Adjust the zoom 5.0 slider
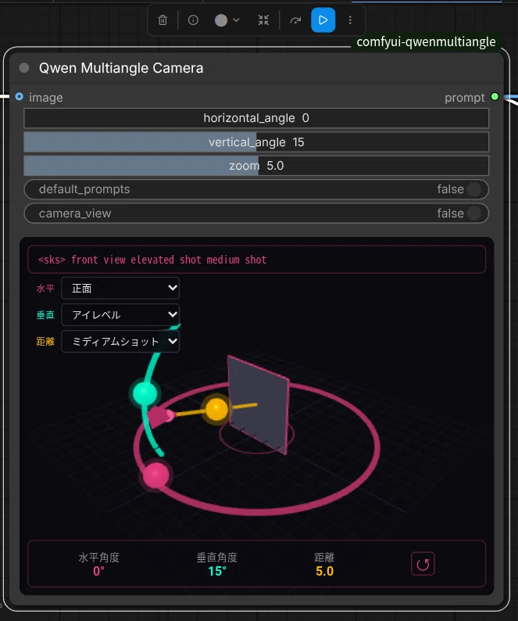Viewport: 518px width, 621px height. pyautogui.click(x=256, y=166)
